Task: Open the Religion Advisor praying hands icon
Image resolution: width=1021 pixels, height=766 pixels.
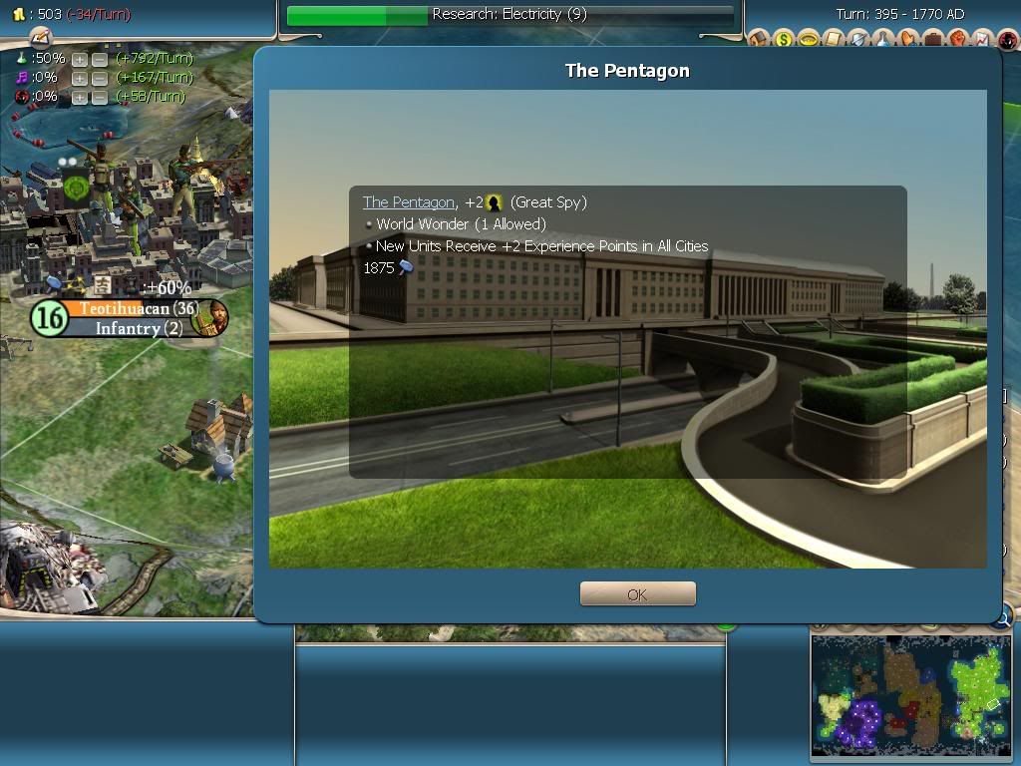Action: [x=907, y=39]
